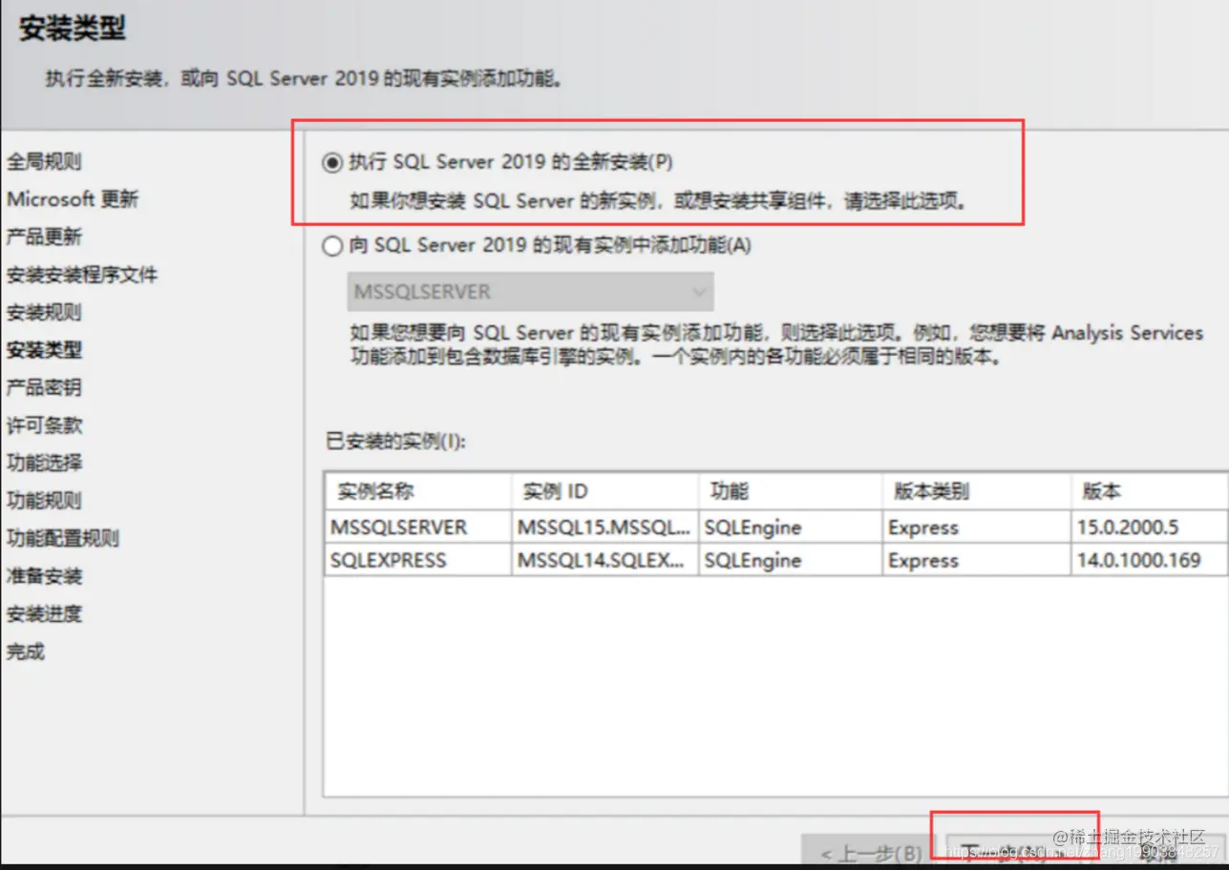The width and height of the screenshot is (1229, 870).
Task: Click the version 14.0.1000.169 cell
Action: (x=1150, y=560)
